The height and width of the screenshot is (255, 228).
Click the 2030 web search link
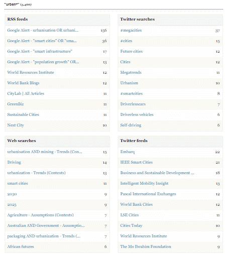(x=12, y=194)
